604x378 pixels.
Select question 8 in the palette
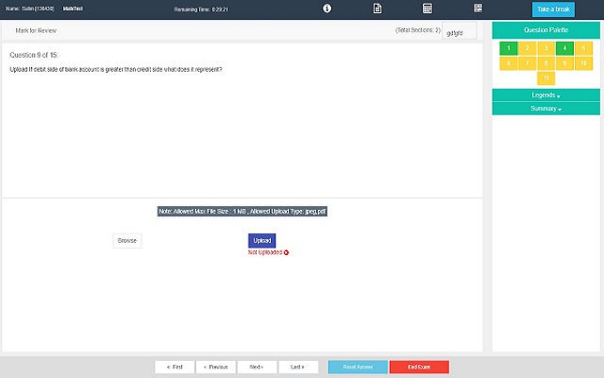point(545,63)
